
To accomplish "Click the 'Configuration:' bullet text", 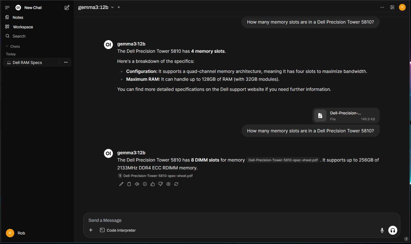I will click(142, 71).
